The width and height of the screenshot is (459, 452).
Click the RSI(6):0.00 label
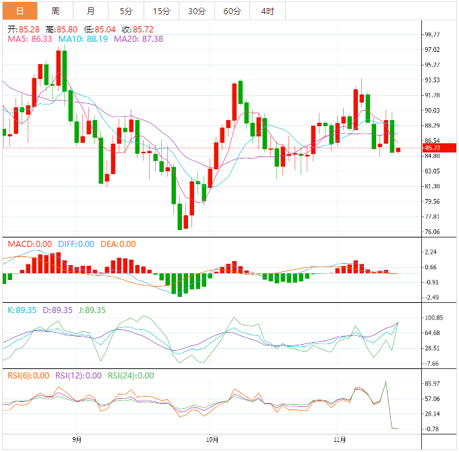tap(28, 376)
